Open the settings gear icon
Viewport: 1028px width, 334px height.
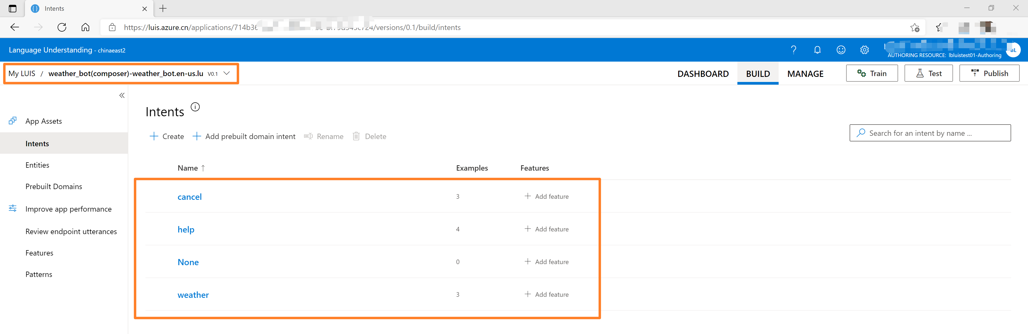864,50
